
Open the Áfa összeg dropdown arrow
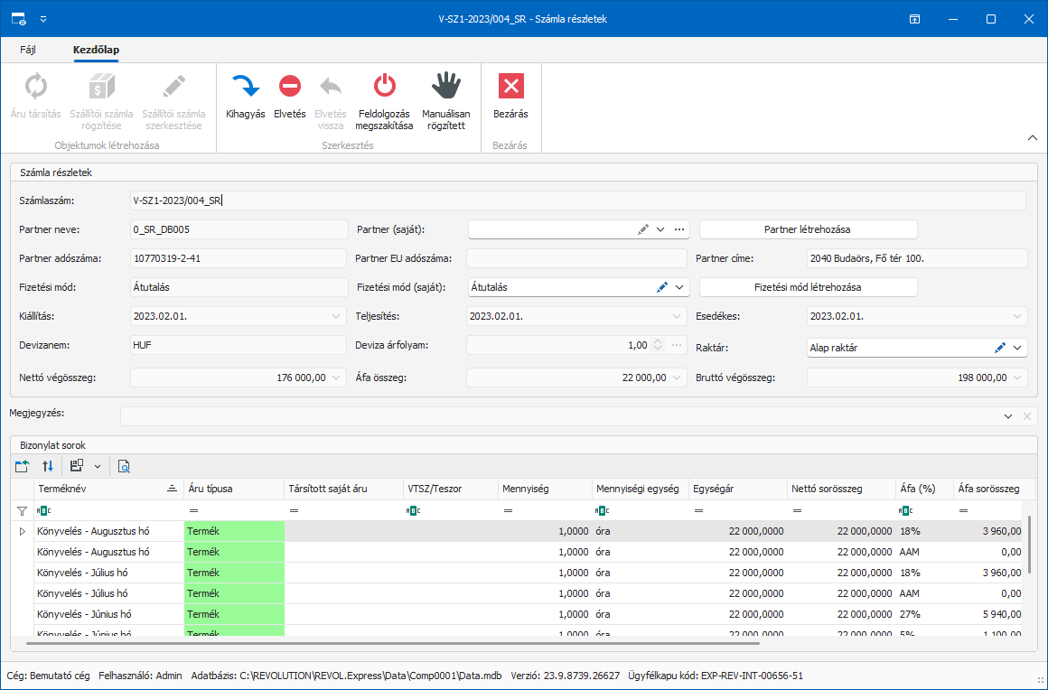677,378
